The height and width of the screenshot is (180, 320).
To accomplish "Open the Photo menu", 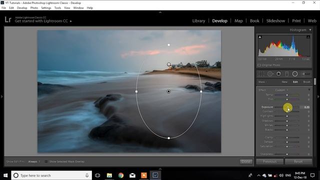I will pyautogui.click(x=34, y=8).
